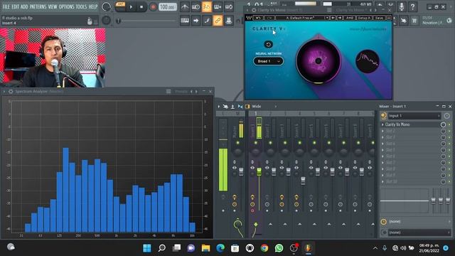Toggle typing keyboard to piano icon
455x256 pixels.
pos(185,21)
